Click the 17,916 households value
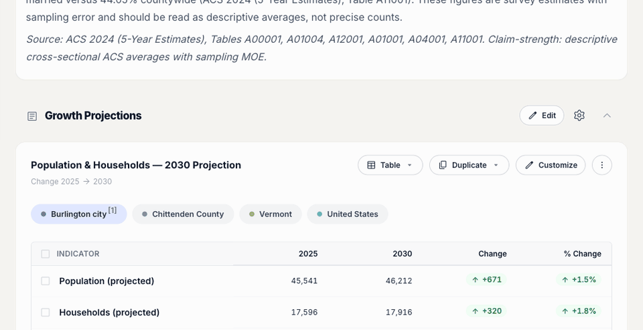The width and height of the screenshot is (643, 330). [x=399, y=313]
